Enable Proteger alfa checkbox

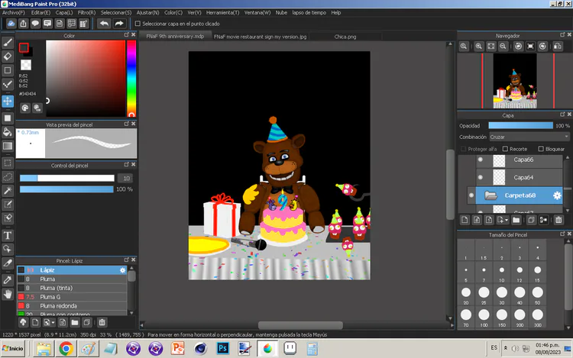pyautogui.click(x=464, y=149)
